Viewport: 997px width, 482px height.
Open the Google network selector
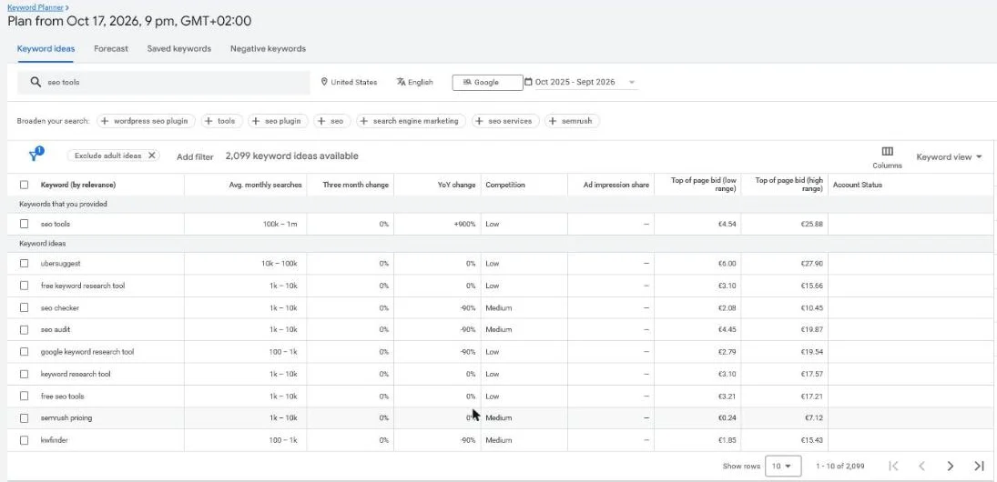(x=487, y=83)
